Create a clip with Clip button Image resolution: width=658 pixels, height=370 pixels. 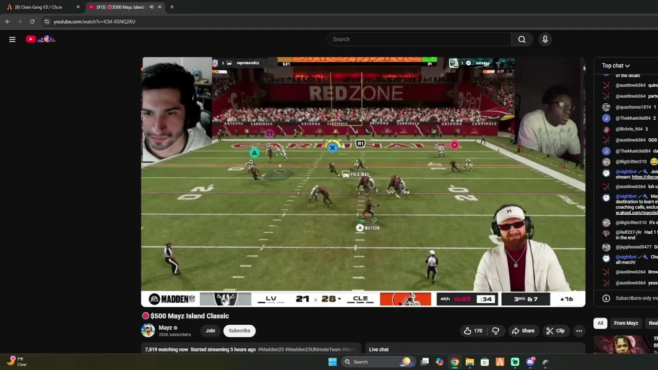(555, 331)
